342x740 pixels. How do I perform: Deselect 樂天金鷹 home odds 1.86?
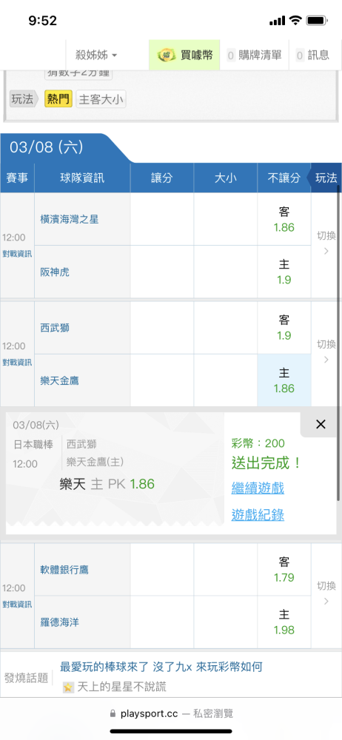tap(284, 380)
